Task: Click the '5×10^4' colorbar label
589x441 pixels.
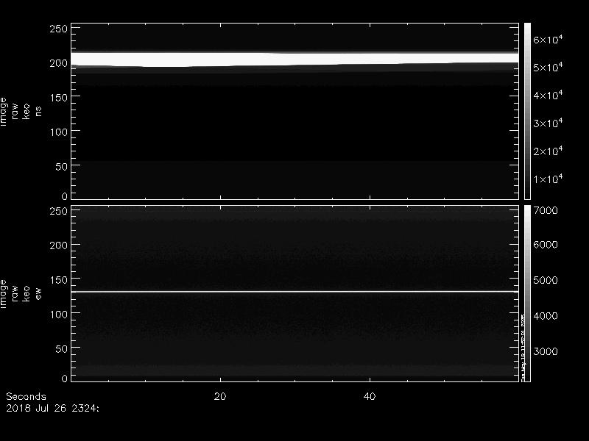Action: coord(548,67)
